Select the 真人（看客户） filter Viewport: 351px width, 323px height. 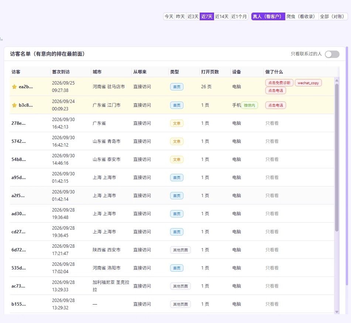(268, 16)
